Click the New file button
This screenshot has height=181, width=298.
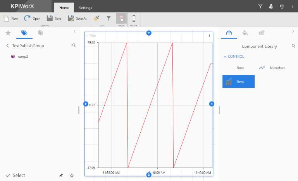[10, 18]
